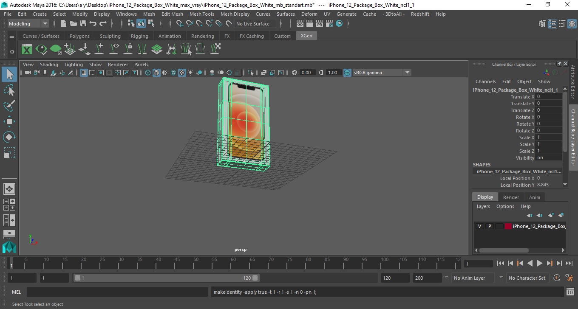Switch to single pane layout icon
578x309 pixels.
pyautogui.click(x=9, y=188)
